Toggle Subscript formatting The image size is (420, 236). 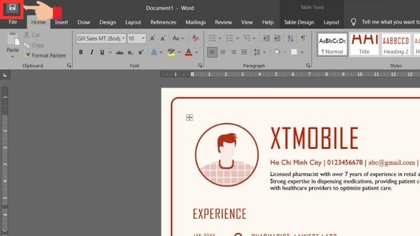130,53
